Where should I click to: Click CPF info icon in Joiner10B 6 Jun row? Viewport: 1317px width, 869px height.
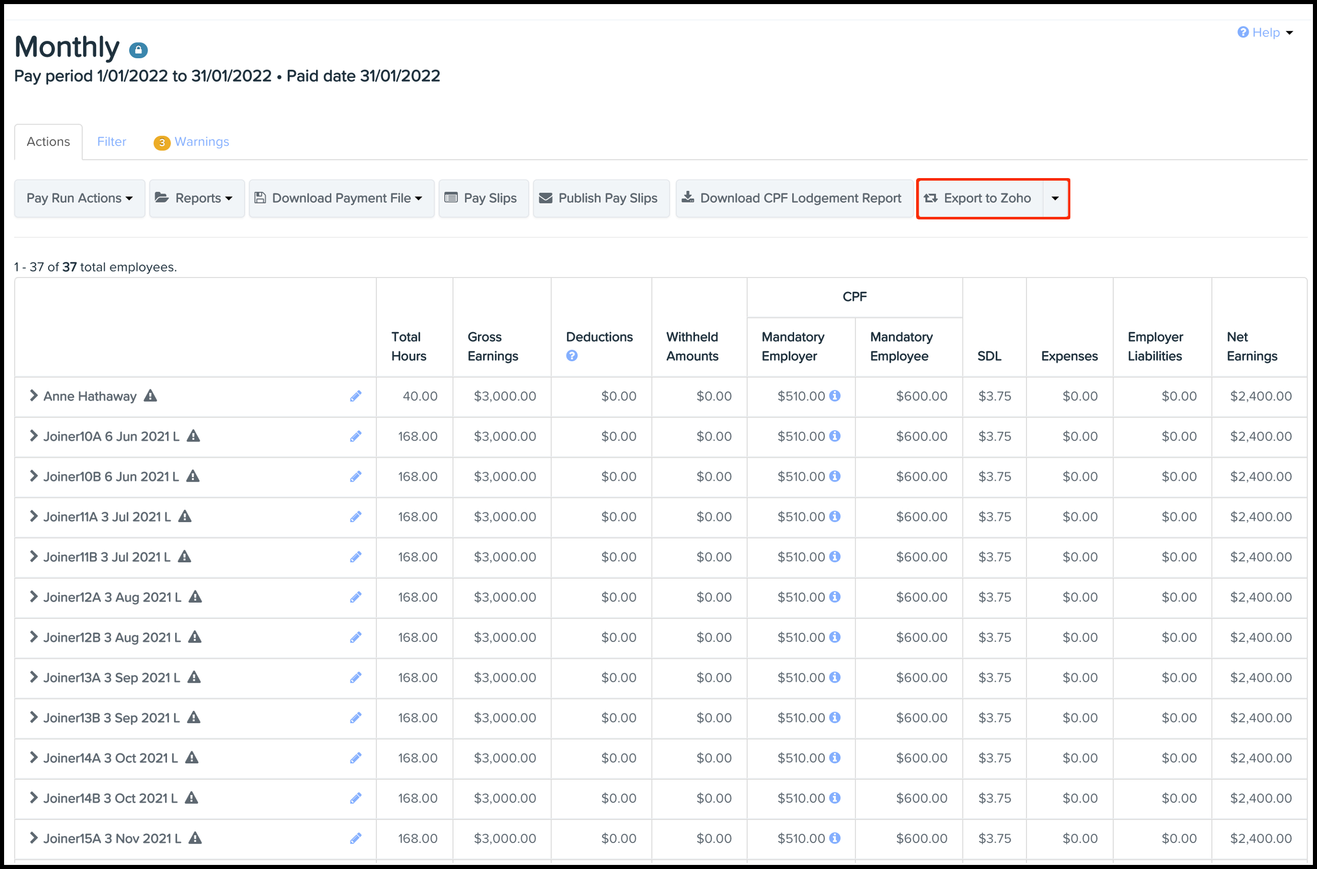point(834,476)
